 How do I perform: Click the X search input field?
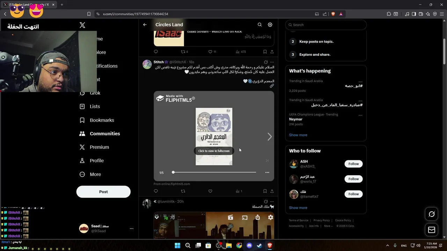click(326, 25)
